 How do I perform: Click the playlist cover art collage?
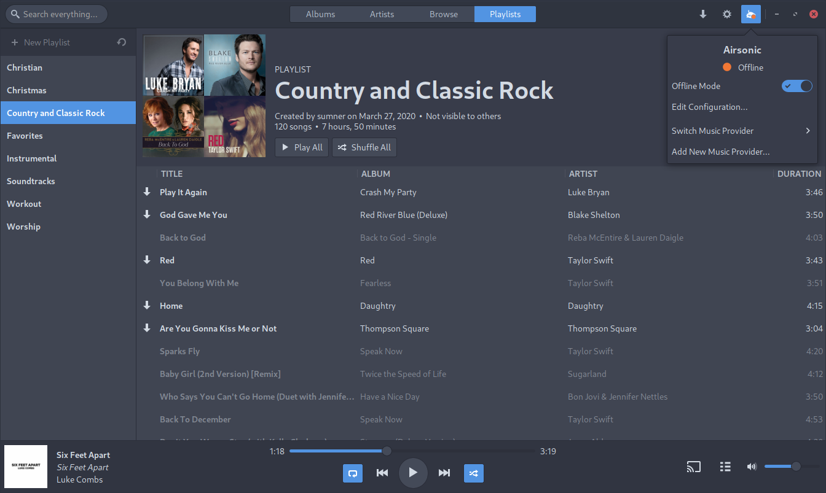click(x=204, y=96)
